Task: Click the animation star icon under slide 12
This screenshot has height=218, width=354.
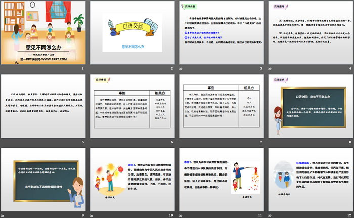Action: click(270, 216)
